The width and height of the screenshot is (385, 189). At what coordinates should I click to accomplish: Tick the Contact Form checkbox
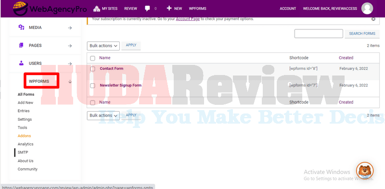tap(92, 69)
